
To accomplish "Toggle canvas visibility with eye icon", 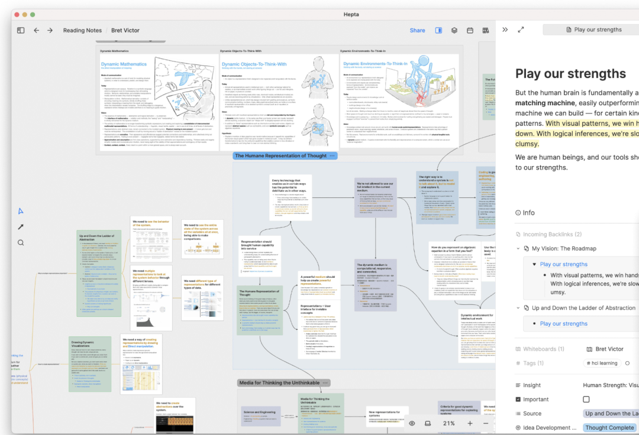I will (x=412, y=423).
